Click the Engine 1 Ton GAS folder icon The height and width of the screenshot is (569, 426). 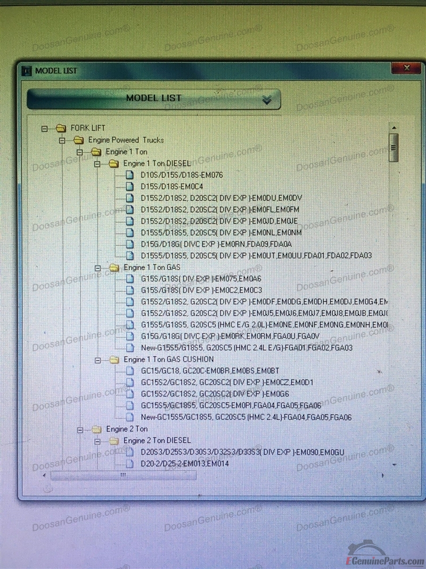(114, 267)
